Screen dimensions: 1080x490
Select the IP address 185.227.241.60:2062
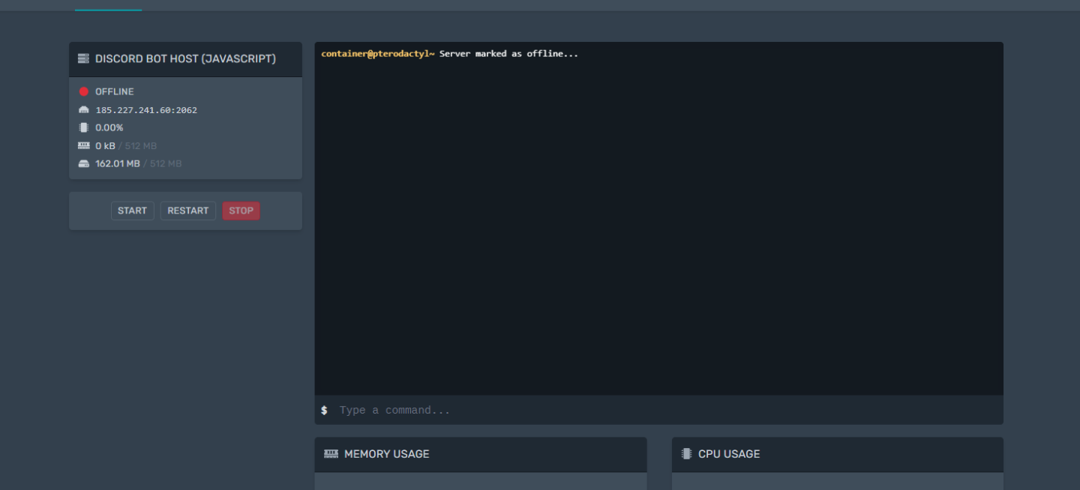tap(146, 109)
